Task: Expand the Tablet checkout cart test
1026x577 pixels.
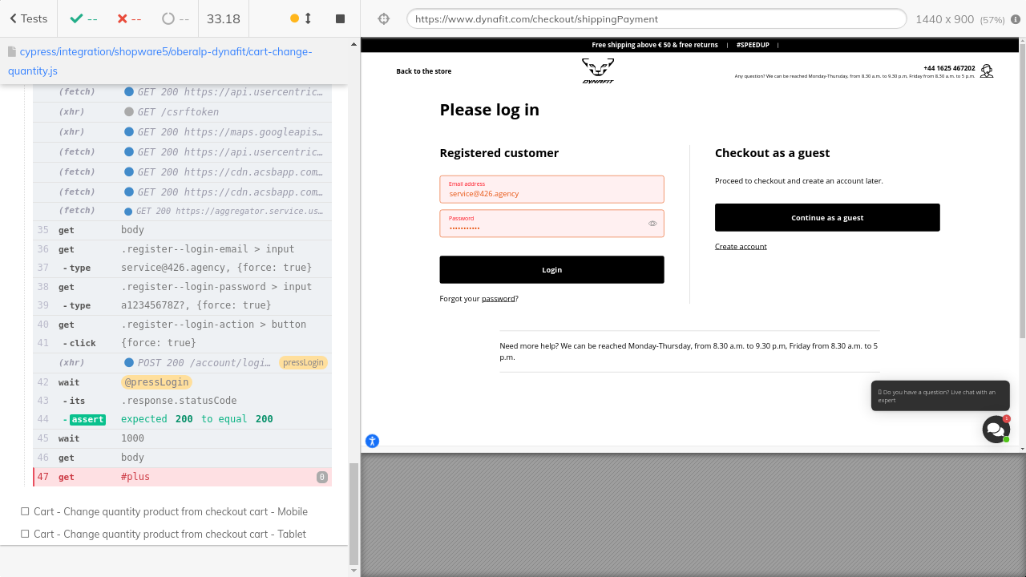Action: (x=169, y=534)
